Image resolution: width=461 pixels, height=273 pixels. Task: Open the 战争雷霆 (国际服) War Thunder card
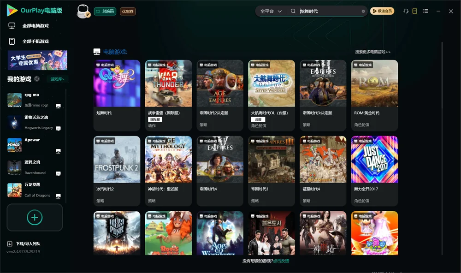(x=168, y=95)
